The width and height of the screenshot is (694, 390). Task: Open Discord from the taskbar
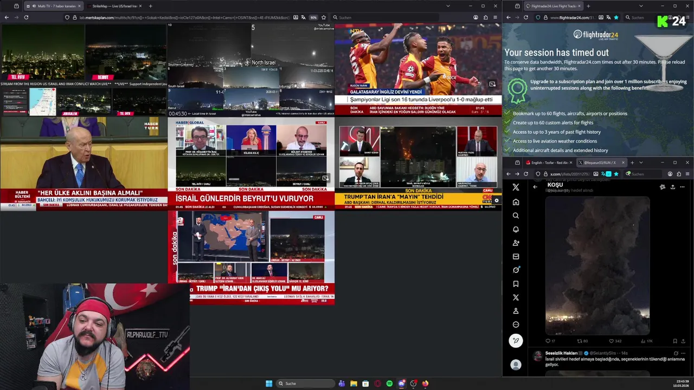click(x=401, y=383)
